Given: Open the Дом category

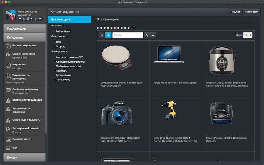Looking at the screenshot, I should point(58,42).
